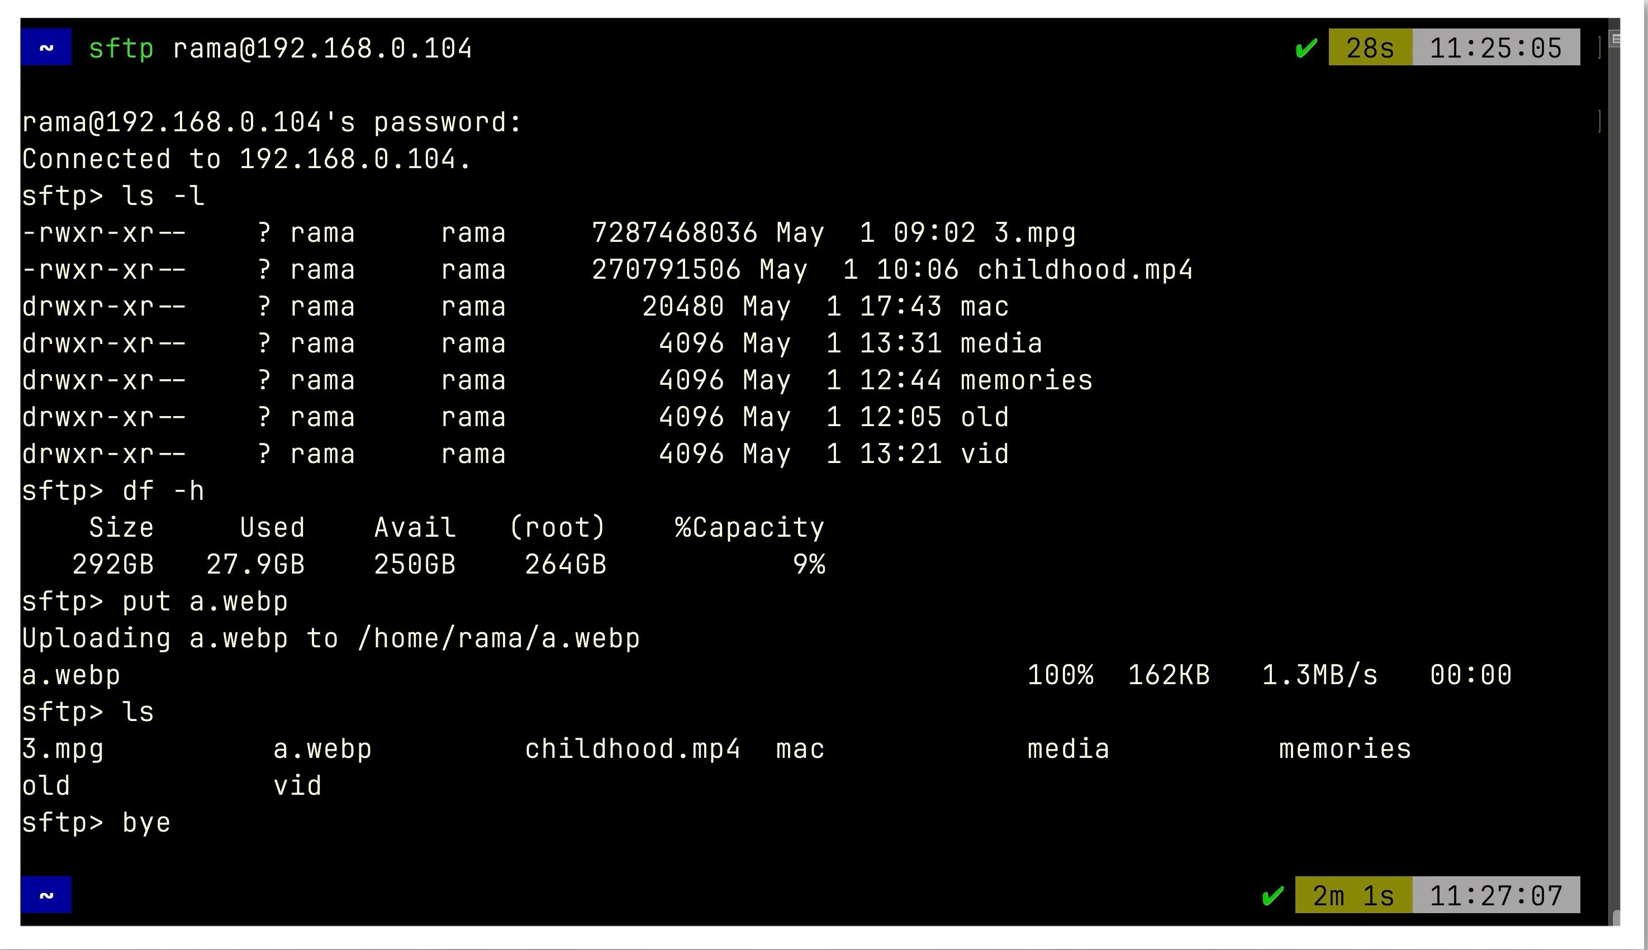The height and width of the screenshot is (950, 1648).
Task: Click the vid folder in final ls output
Action: (x=297, y=786)
